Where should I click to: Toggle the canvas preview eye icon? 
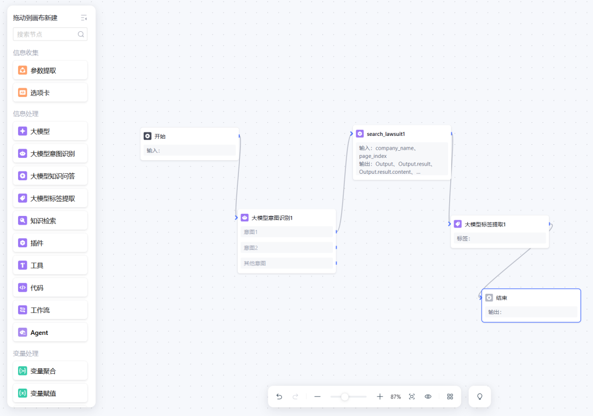click(x=428, y=396)
